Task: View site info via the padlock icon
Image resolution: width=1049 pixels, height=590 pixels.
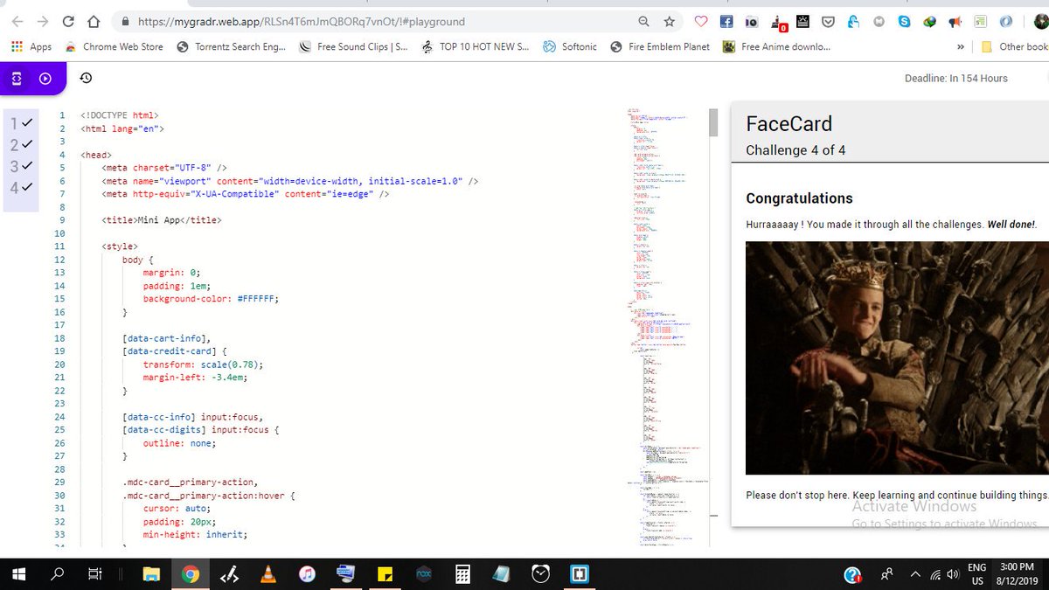Action: pos(126,22)
